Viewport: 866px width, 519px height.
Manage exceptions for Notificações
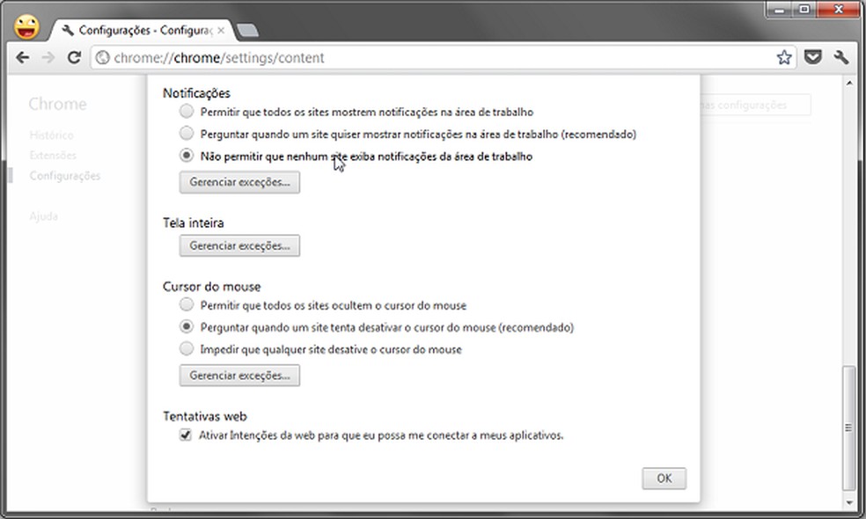[239, 182]
